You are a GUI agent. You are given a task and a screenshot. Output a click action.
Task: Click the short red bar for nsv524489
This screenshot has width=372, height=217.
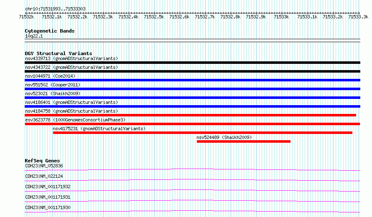tap(244, 141)
